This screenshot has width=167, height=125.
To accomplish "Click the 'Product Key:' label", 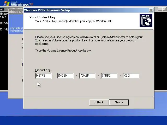I will [43, 70].
